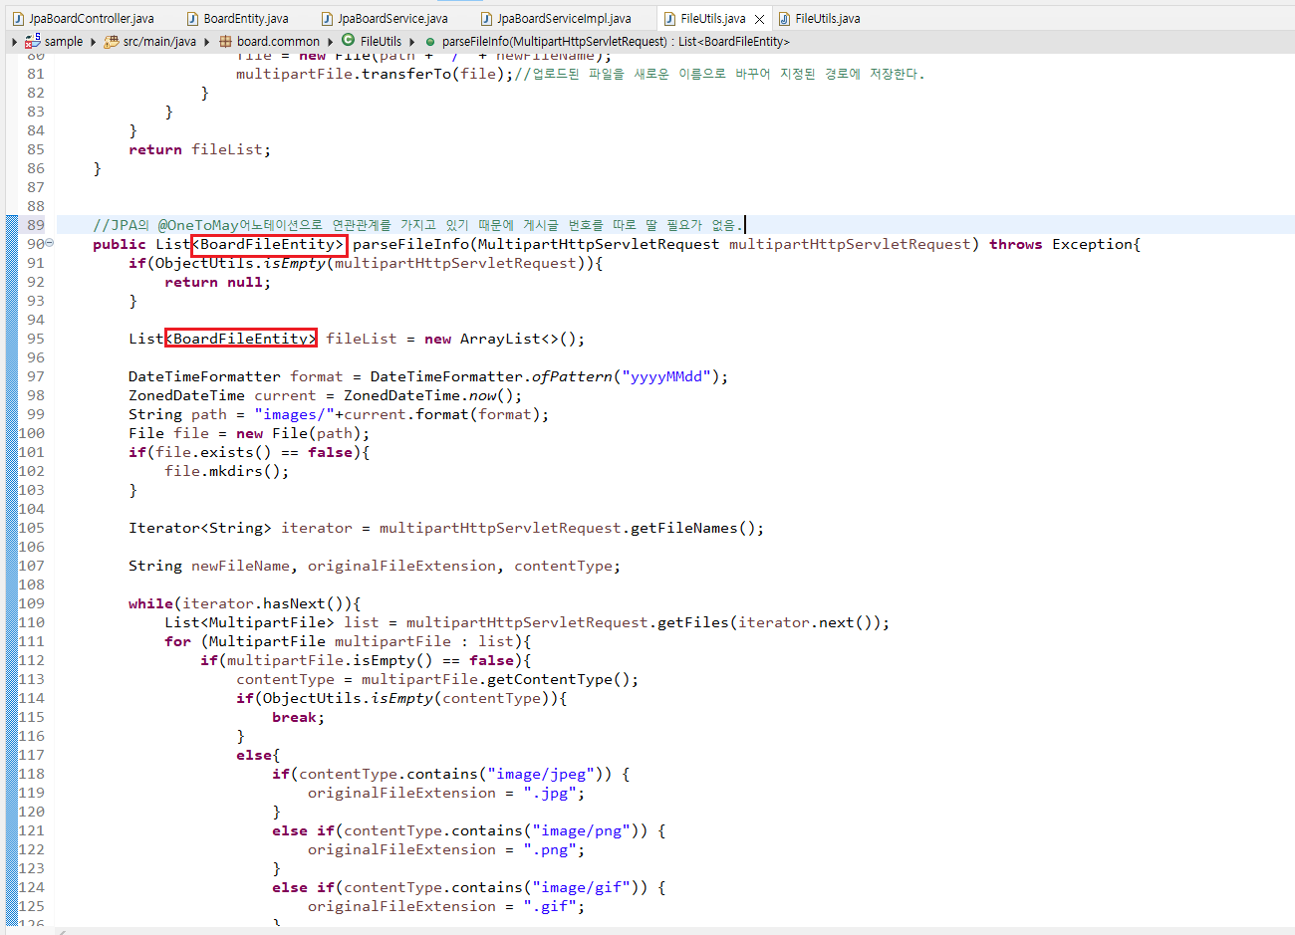This screenshot has width=1295, height=935.
Task: Open the src/main/java breadcrumb segment
Action: pos(159,41)
